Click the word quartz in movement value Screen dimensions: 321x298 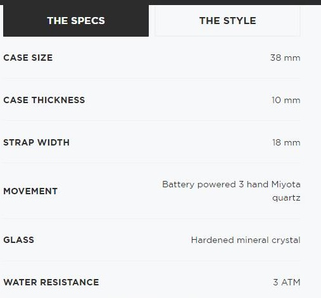click(x=286, y=198)
